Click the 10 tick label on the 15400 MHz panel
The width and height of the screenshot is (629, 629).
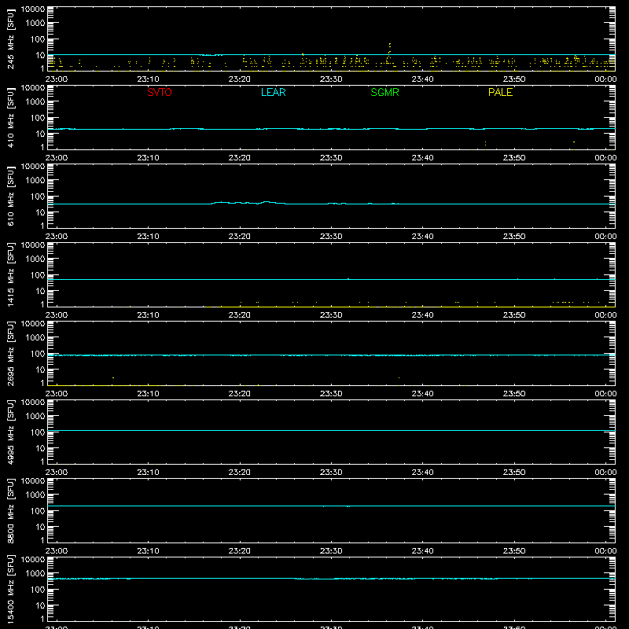40,605
